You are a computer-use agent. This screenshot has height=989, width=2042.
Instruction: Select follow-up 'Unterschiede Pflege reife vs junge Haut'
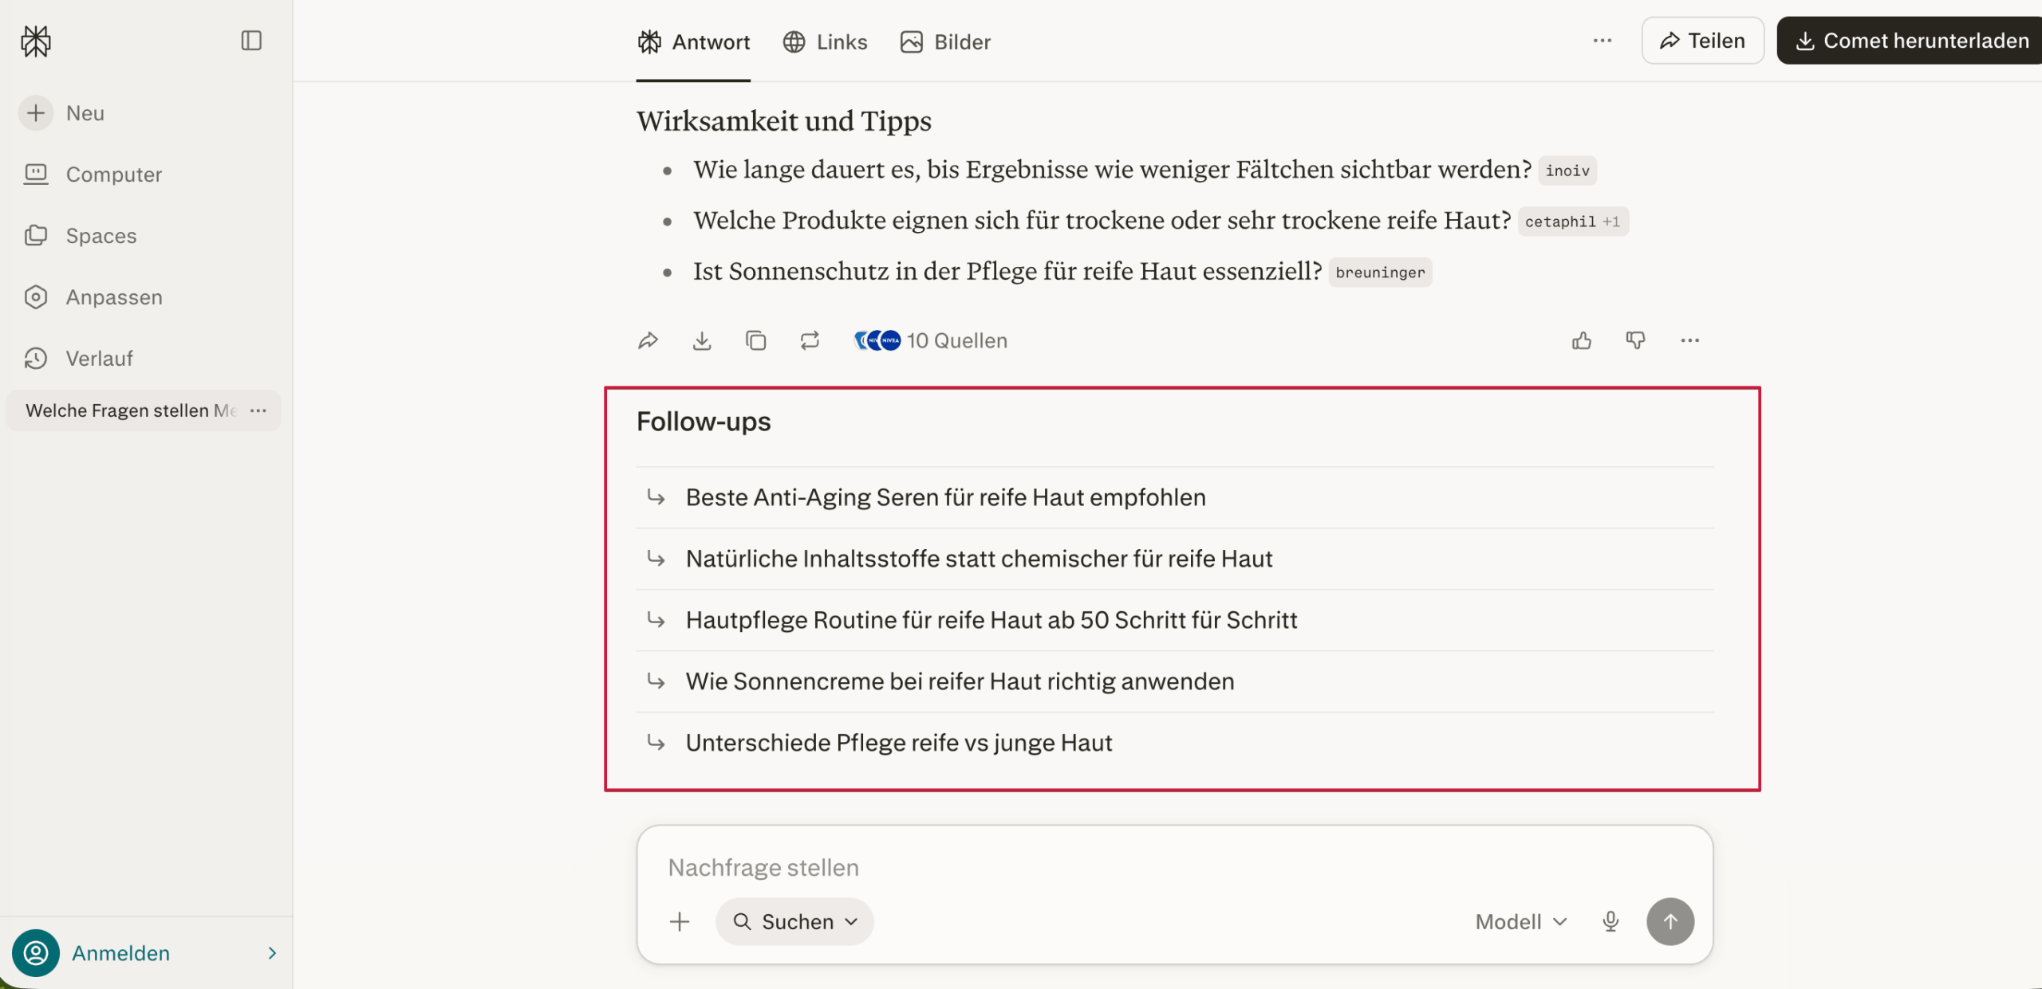pos(1174,743)
